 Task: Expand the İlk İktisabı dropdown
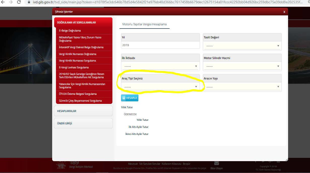(x=160, y=66)
